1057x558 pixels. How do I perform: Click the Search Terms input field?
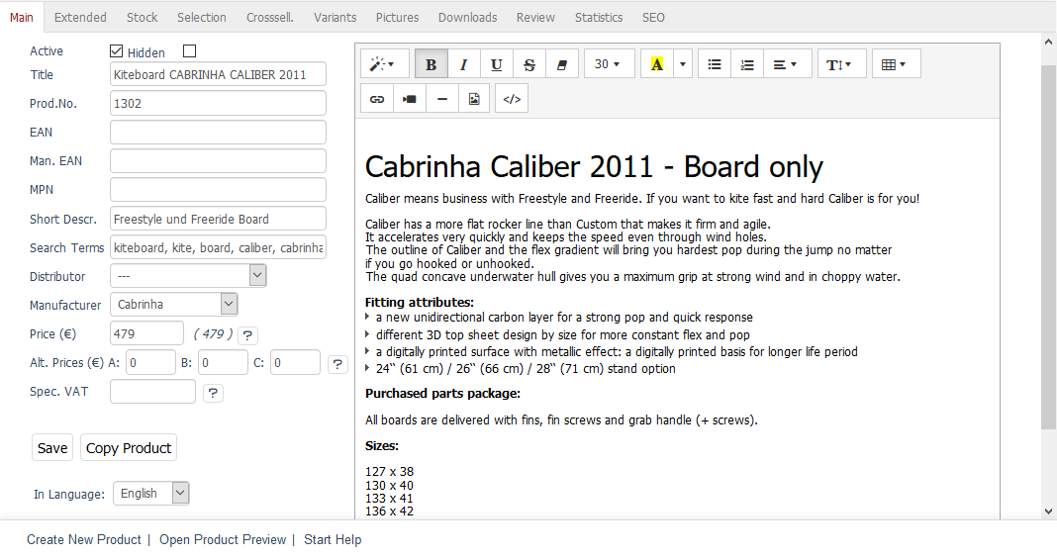(218, 247)
